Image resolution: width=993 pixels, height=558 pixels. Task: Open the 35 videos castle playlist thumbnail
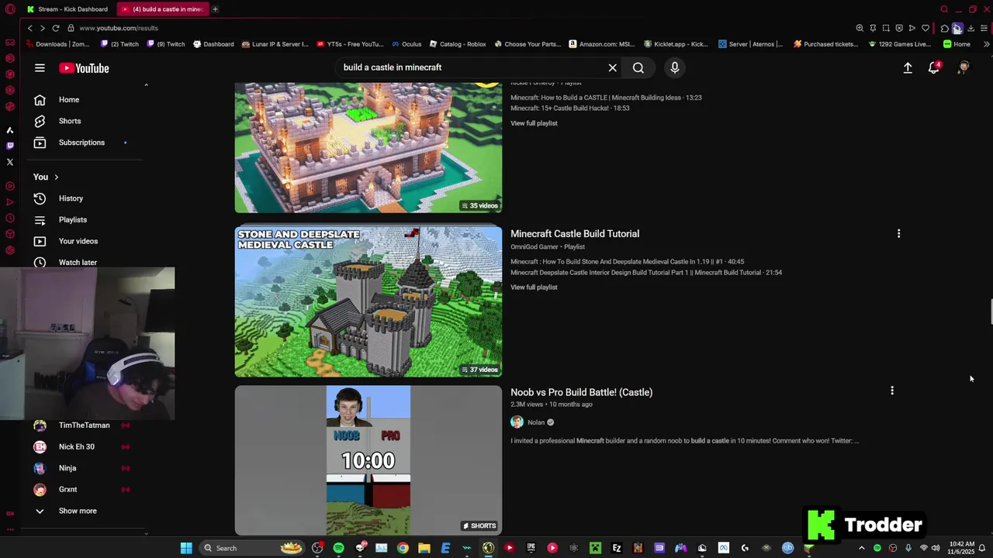click(368, 147)
